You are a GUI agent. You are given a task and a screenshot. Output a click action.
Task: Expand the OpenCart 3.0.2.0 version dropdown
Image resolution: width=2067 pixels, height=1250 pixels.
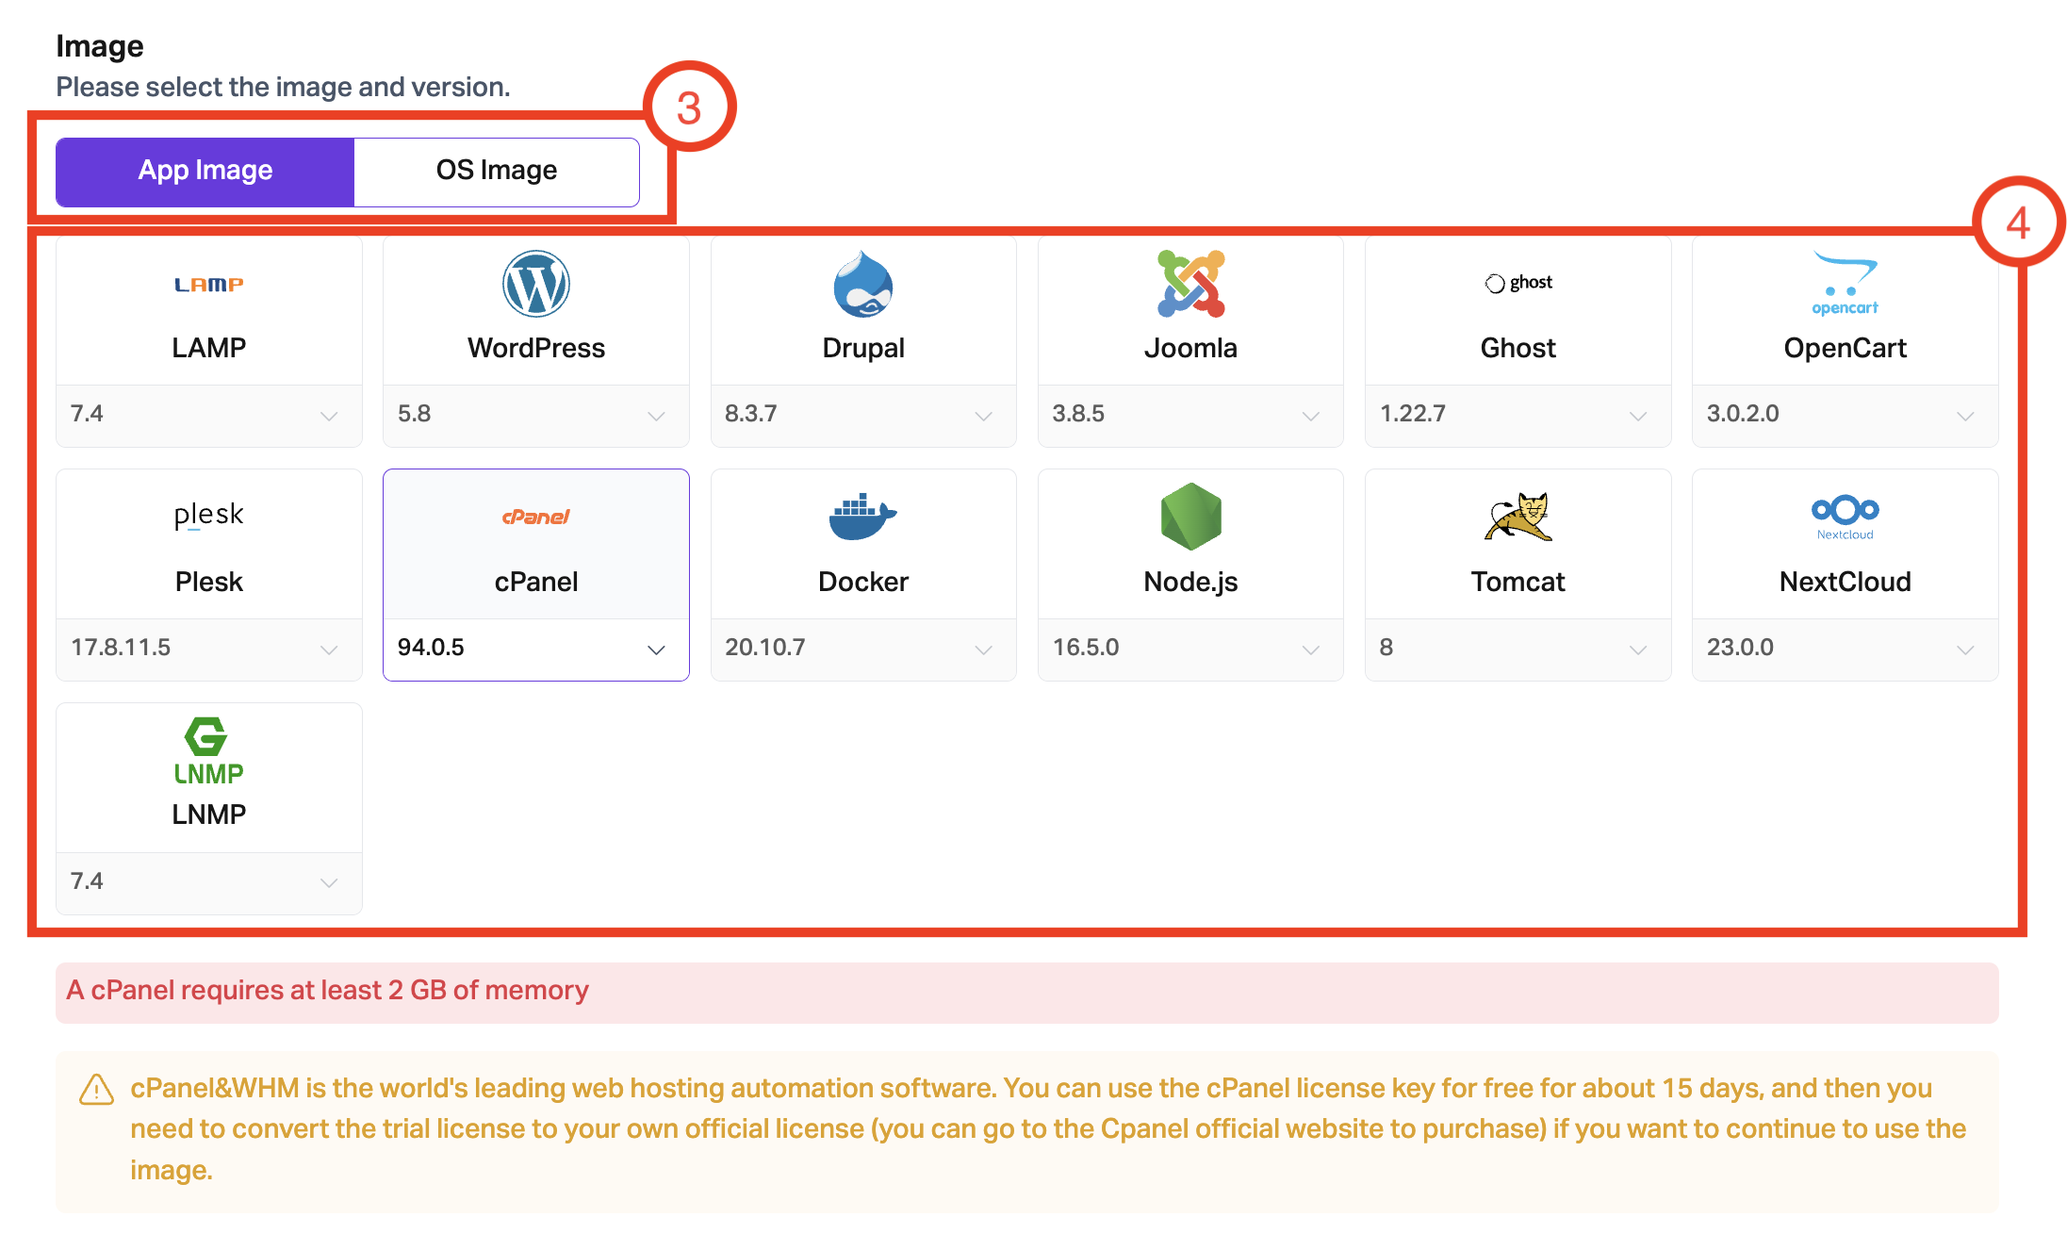[1846, 415]
